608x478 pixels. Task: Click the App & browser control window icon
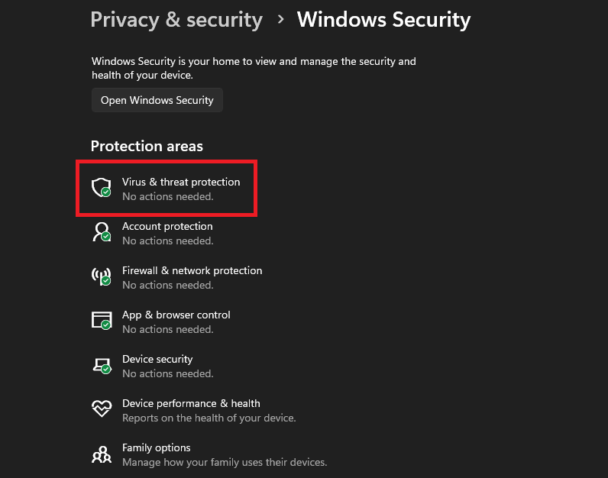(102, 321)
